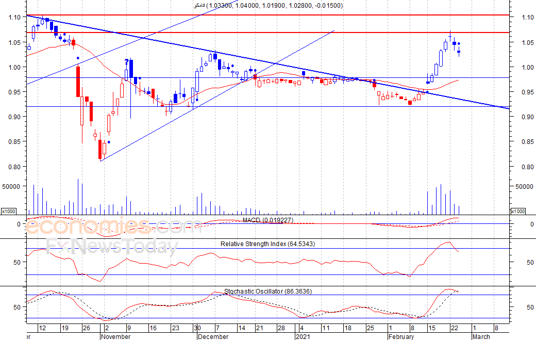Click the 50000 volume label on left axis
Screen dimensions: 536x340
click(x=11, y=186)
